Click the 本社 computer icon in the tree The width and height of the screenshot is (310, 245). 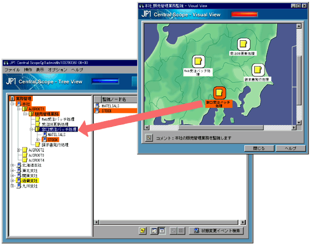tap(19, 104)
